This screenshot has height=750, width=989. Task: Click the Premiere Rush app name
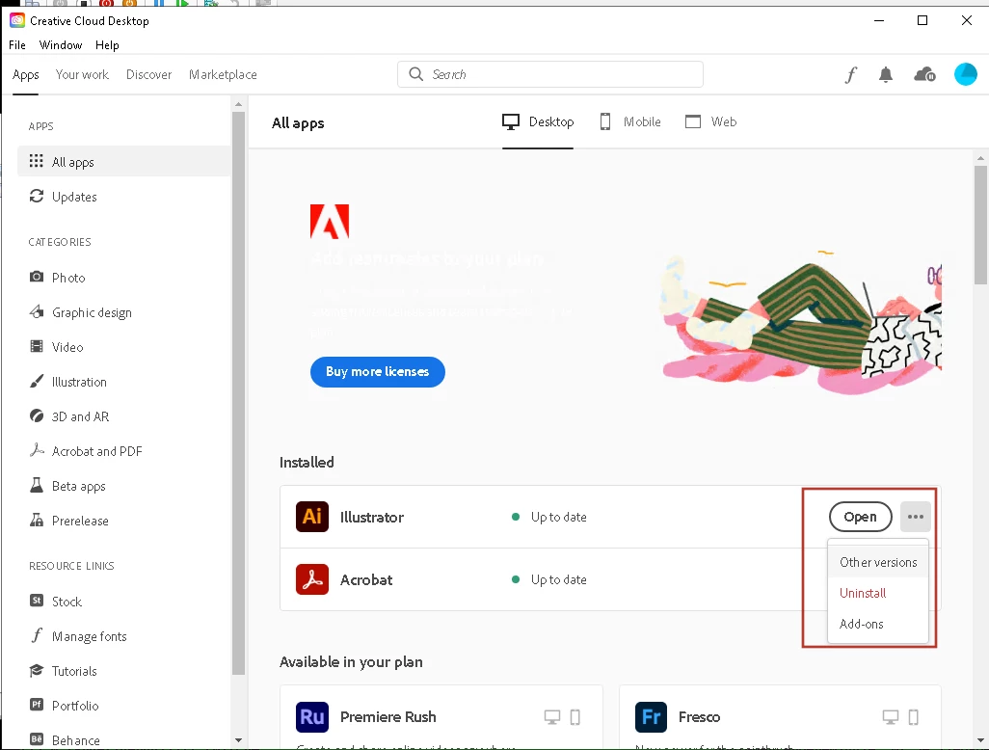click(x=388, y=717)
